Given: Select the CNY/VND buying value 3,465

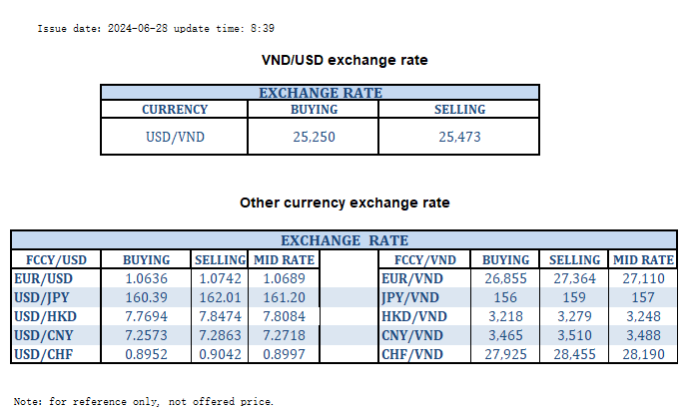Looking at the screenshot, I should [x=506, y=334].
